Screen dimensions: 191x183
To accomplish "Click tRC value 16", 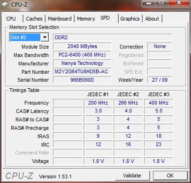I will [128, 144].
